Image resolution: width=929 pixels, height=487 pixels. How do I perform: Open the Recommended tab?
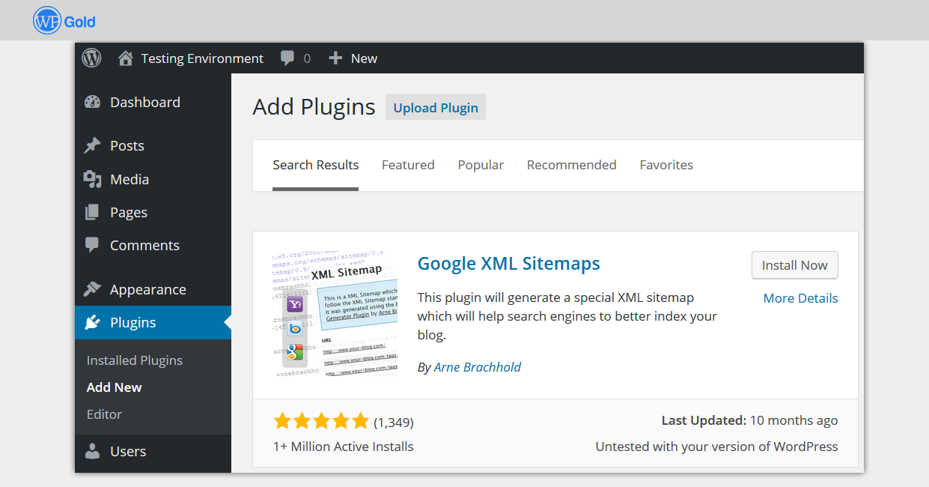click(x=571, y=165)
